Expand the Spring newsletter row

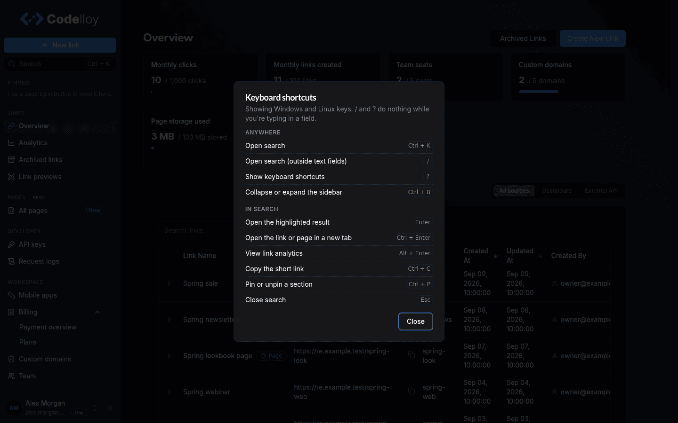tap(169, 320)
